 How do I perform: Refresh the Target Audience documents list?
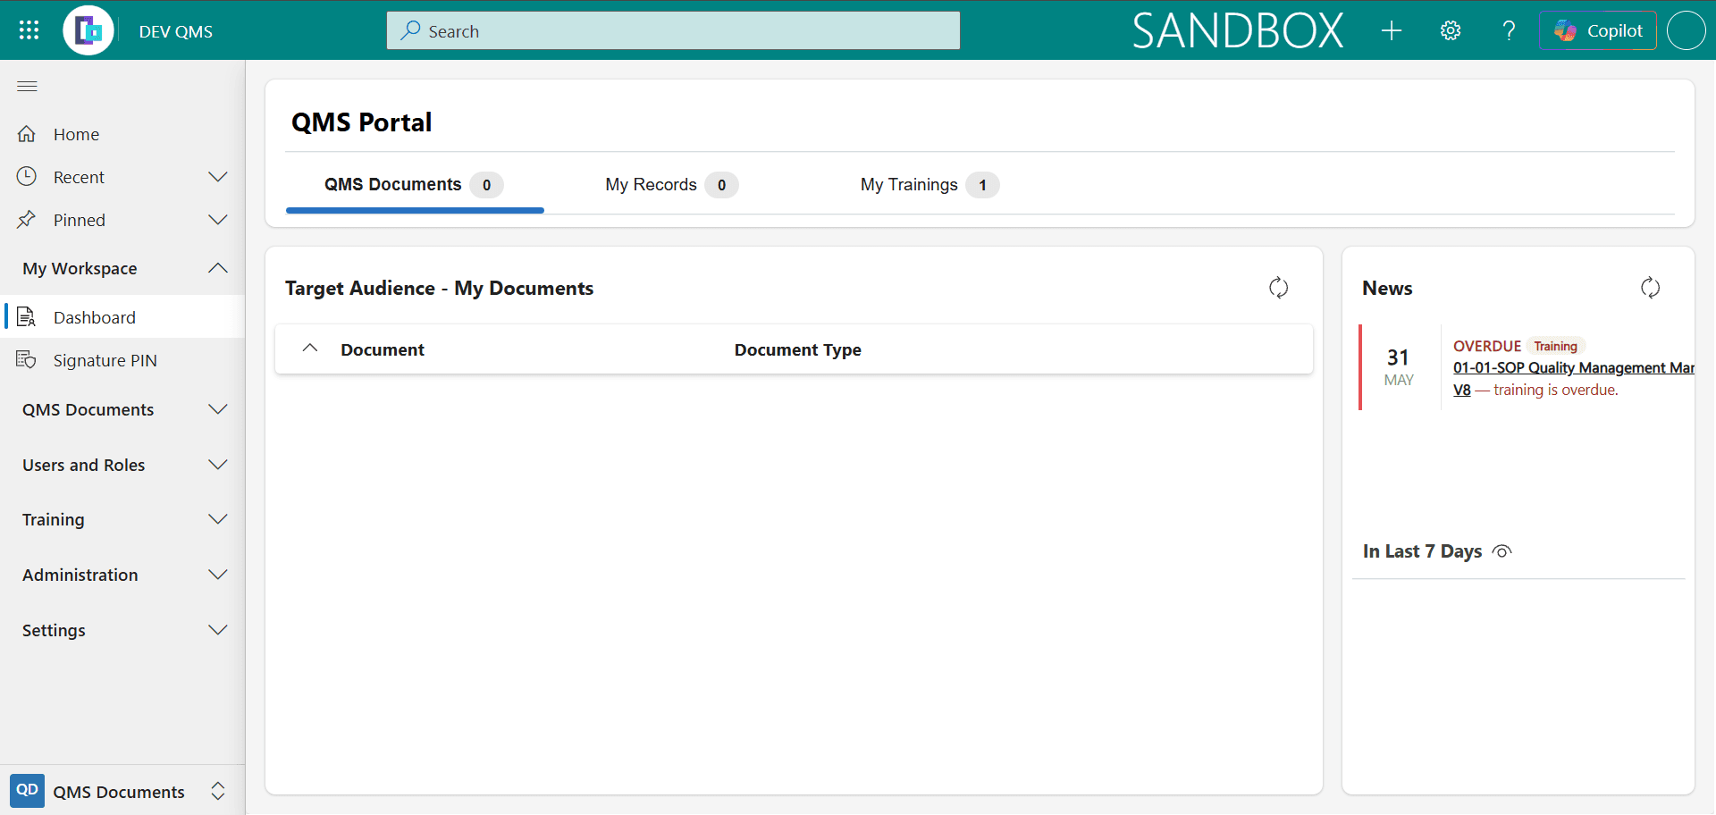click(1279, 288)
